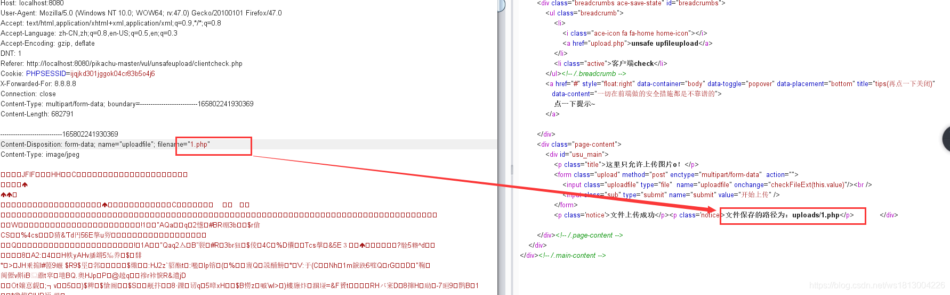Select the boundary line below Content-Length
This screenshot has height=295, width=950.
coord(60,134)
